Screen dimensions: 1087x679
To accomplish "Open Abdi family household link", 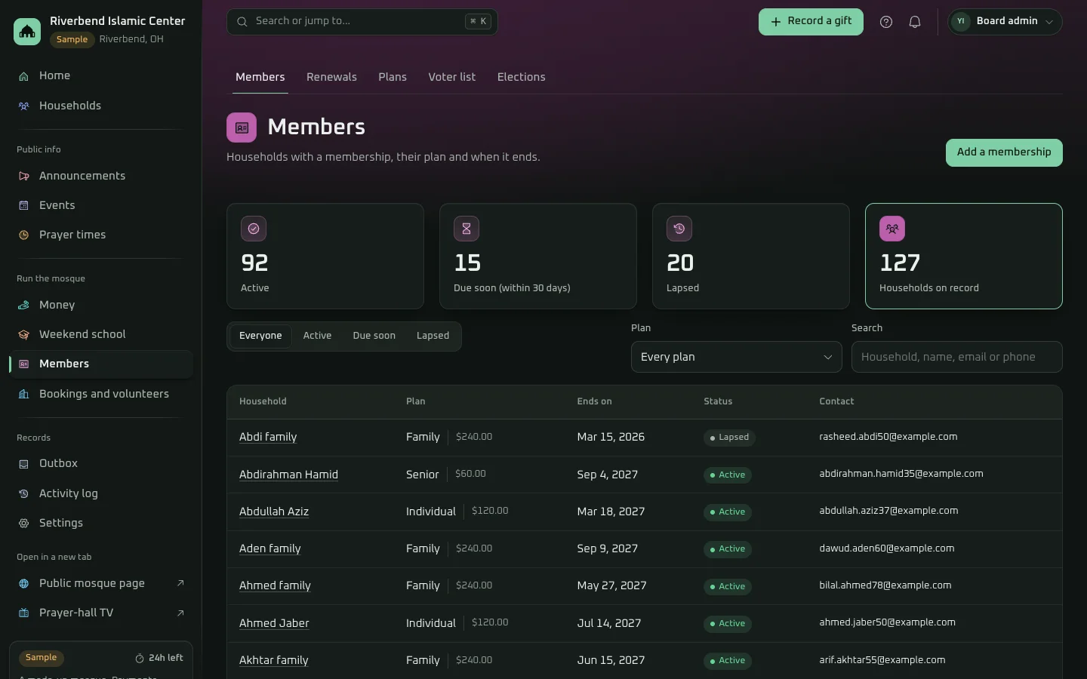I will 268,437.
